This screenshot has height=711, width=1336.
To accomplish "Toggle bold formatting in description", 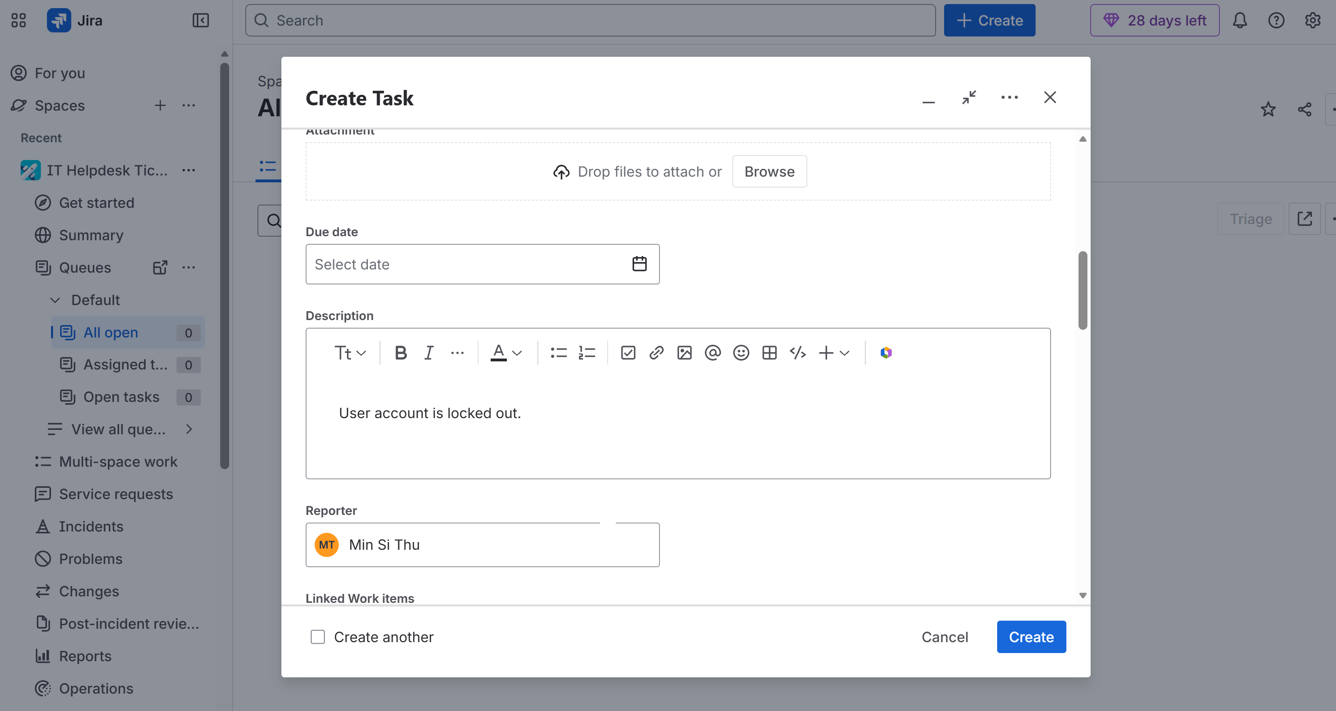I will (400, 353).
